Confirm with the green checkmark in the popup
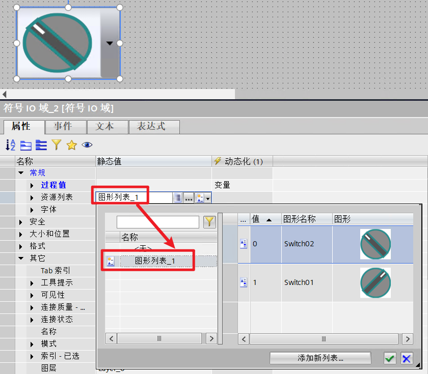 [389, 358]
